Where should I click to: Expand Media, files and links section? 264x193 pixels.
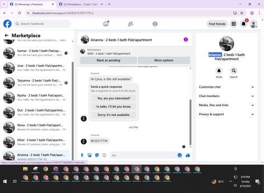227,105
